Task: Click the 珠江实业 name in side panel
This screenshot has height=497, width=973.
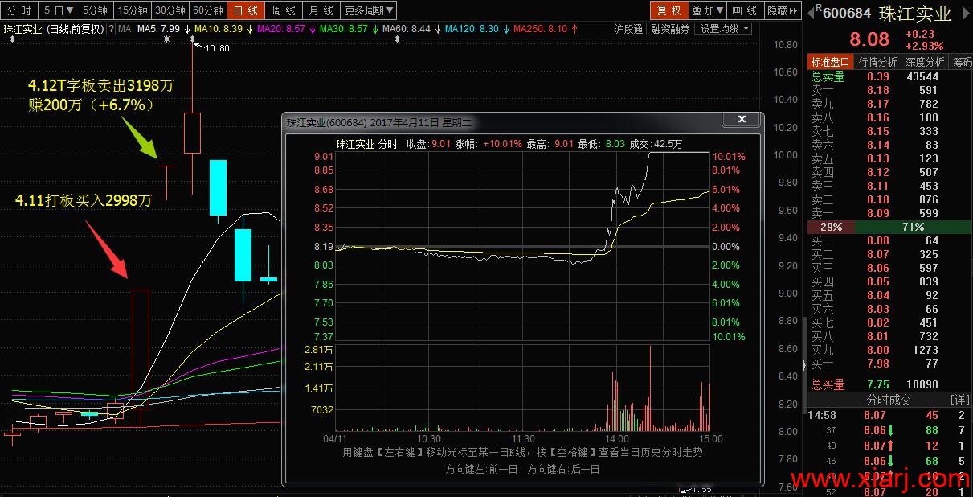Action: pyautogui.click(x=916, y=14)
